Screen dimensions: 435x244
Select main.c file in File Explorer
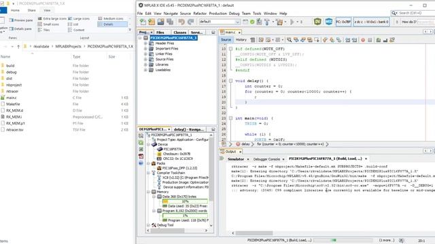coord(11,98)
